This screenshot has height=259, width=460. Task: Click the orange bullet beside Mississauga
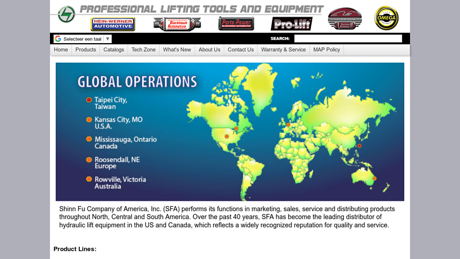[x=89, y=139]
